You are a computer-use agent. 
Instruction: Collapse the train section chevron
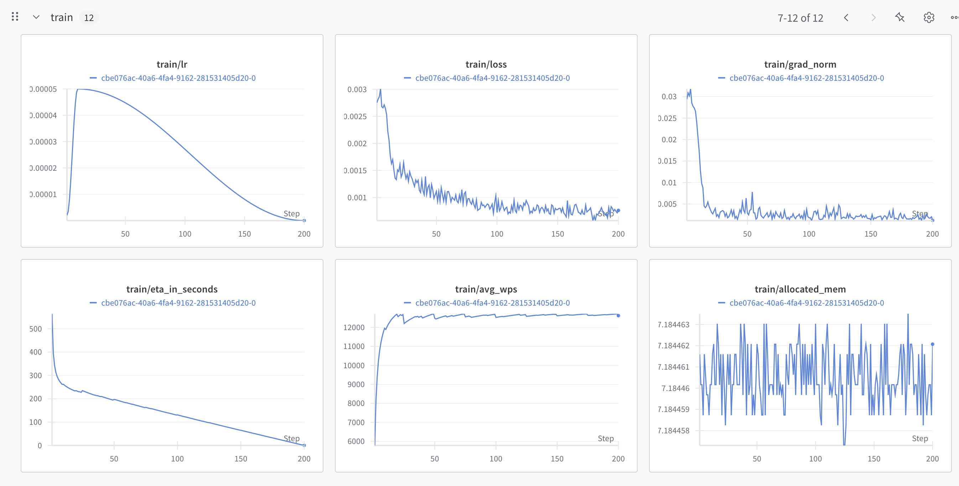pos(36,17)
